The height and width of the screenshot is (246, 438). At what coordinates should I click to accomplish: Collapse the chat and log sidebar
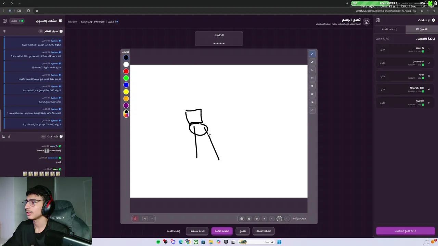(x=5, y=21)
